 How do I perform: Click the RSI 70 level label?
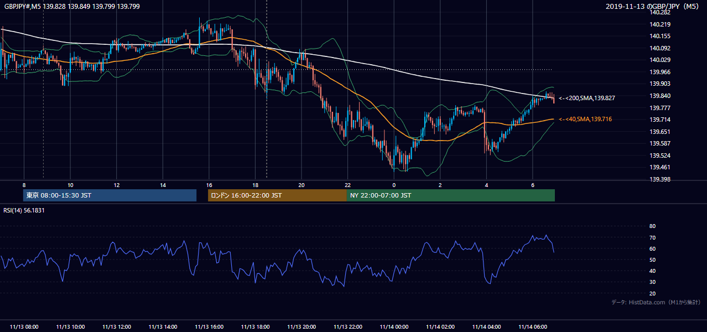coord(652,237)
